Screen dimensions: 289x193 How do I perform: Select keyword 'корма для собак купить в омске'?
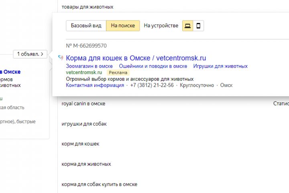pyautogui.click(x=100, y=184)
